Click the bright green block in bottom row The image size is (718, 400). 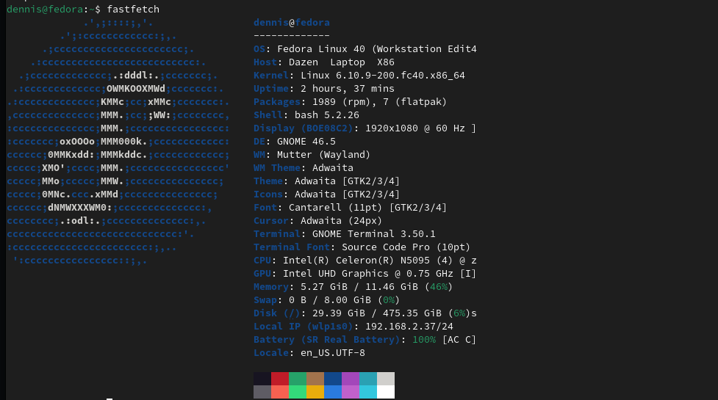point(298,392)
